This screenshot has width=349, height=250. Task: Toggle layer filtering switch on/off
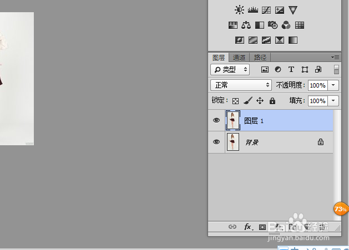(x=337, y=70)
